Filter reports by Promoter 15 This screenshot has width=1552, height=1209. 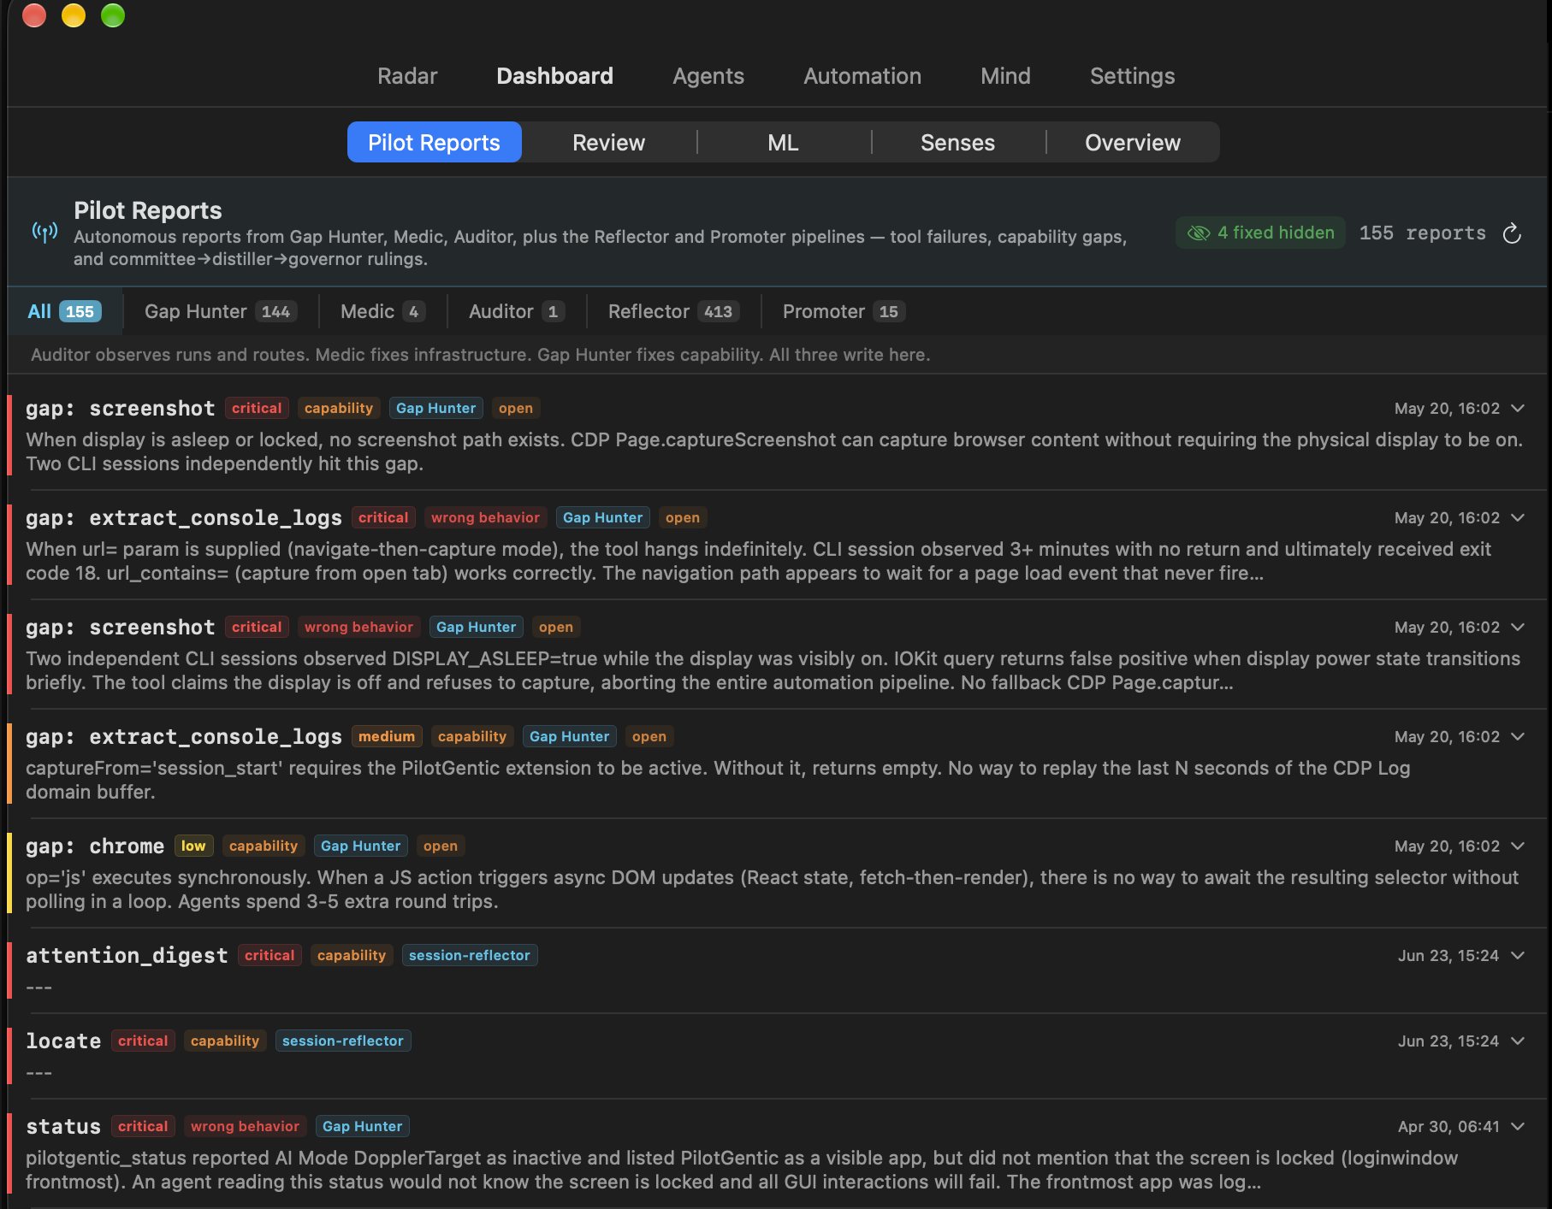pos(844,312)
